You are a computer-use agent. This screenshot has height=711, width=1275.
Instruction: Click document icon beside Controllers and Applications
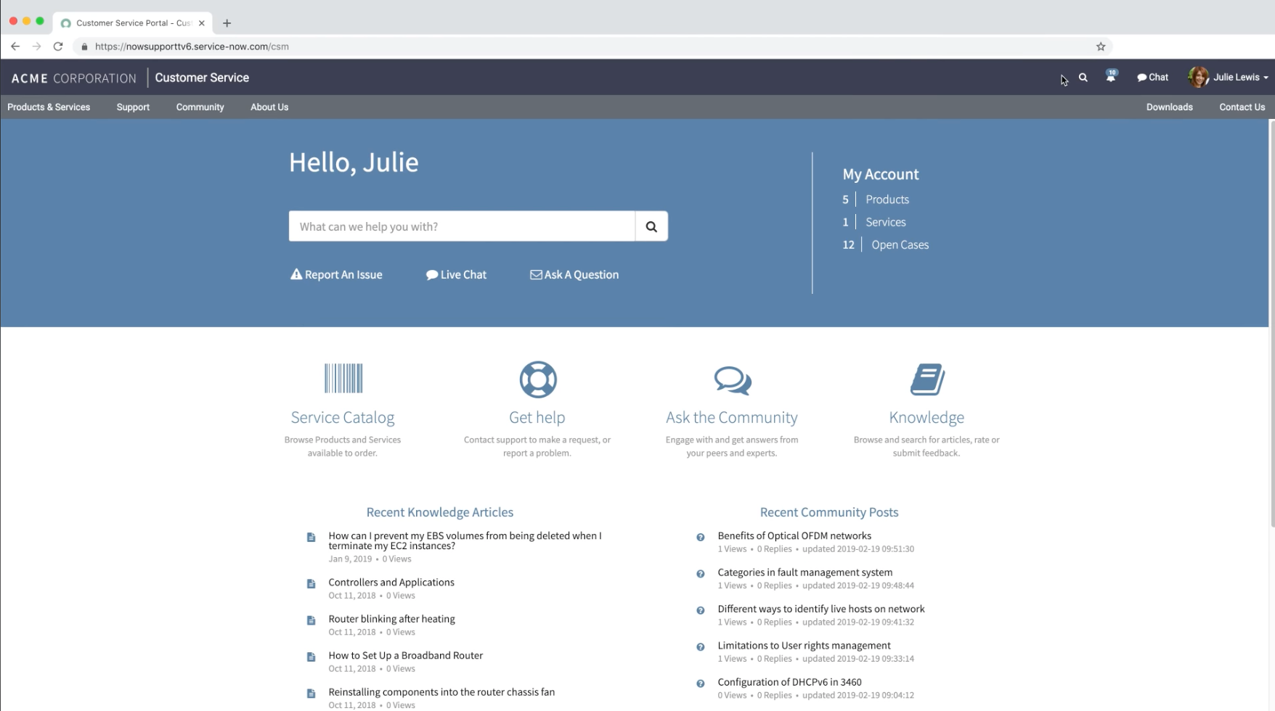pyautogui.click(x=311, y=583)
